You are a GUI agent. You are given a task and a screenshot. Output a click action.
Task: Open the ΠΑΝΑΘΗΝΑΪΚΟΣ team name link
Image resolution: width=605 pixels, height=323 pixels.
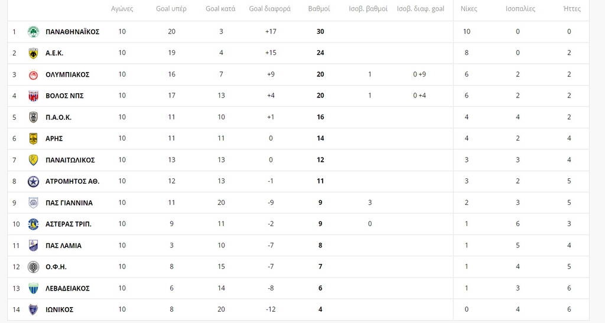(72, 32)
